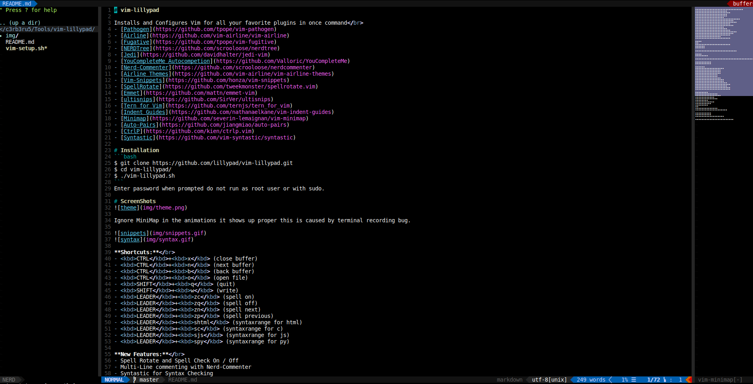
Task: Click the YouCompleteMe Autocompetion link
Action: pyautogui.click(x=167, y=61)
